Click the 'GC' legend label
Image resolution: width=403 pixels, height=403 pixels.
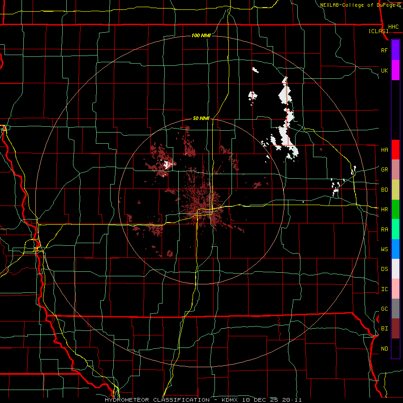coord(384,309)
